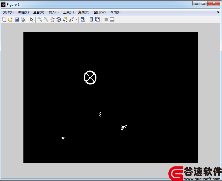Click the Show Plot Tools icon

112,19
